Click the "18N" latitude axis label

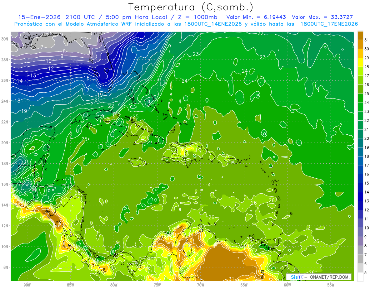point(5,163)
